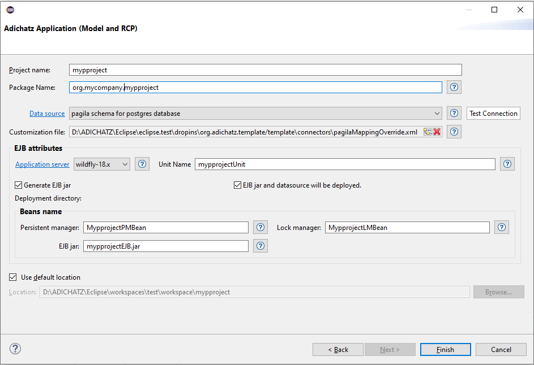The height and width of the screenshot is (365, 534).
Task: Click the Test Connection button
Action: pos(493,114)
